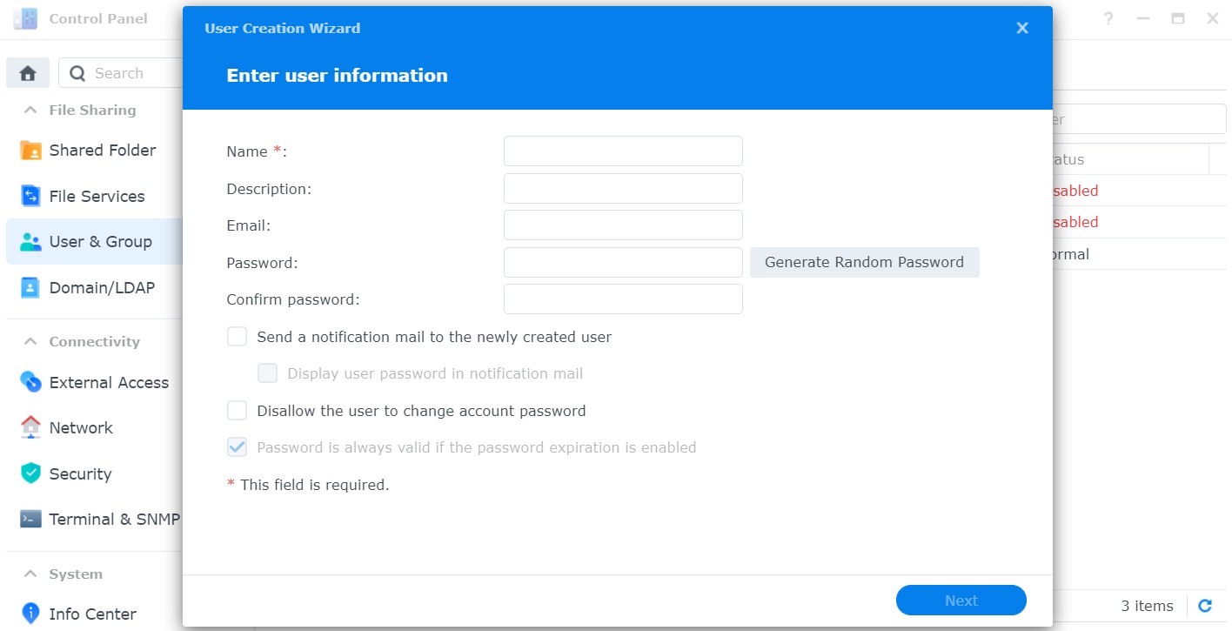
Task: Focus the Email input field
Action: pyautogui.click(x=623, y=225)
